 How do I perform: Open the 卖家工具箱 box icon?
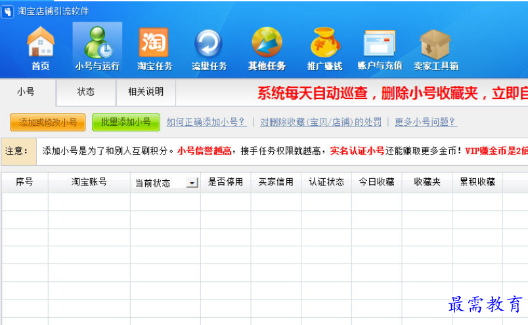pos(436,48)
